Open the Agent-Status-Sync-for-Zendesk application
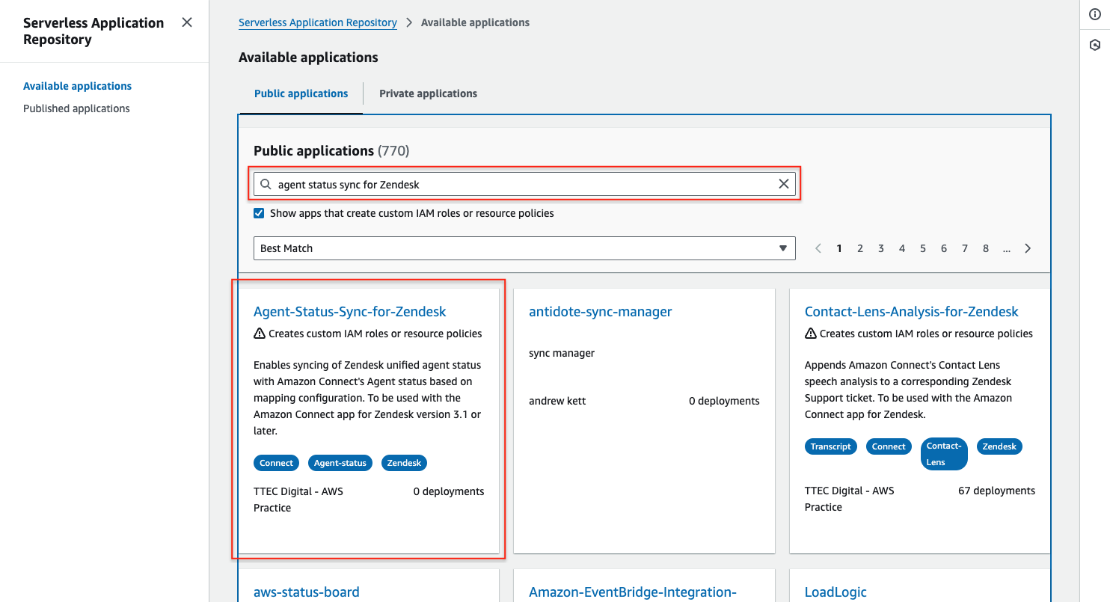Screen dimensions: 1110x602 click(349, 312)
